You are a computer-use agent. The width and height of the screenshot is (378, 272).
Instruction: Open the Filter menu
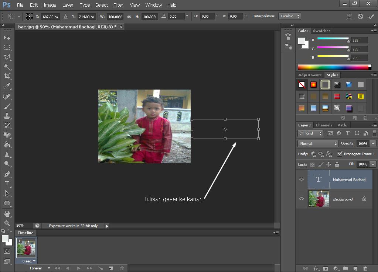coord(118,5)
